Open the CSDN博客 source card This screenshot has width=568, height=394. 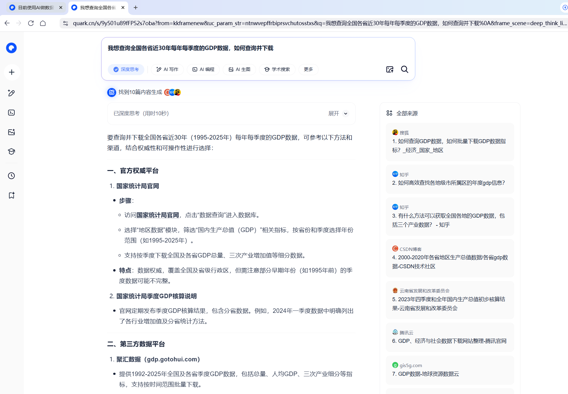point(450,258)
